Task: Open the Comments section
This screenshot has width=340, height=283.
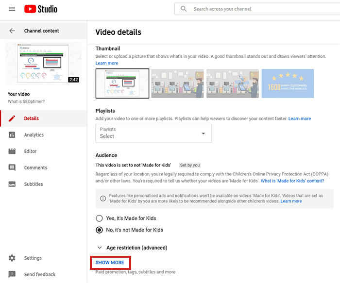Action: [35, 168]
